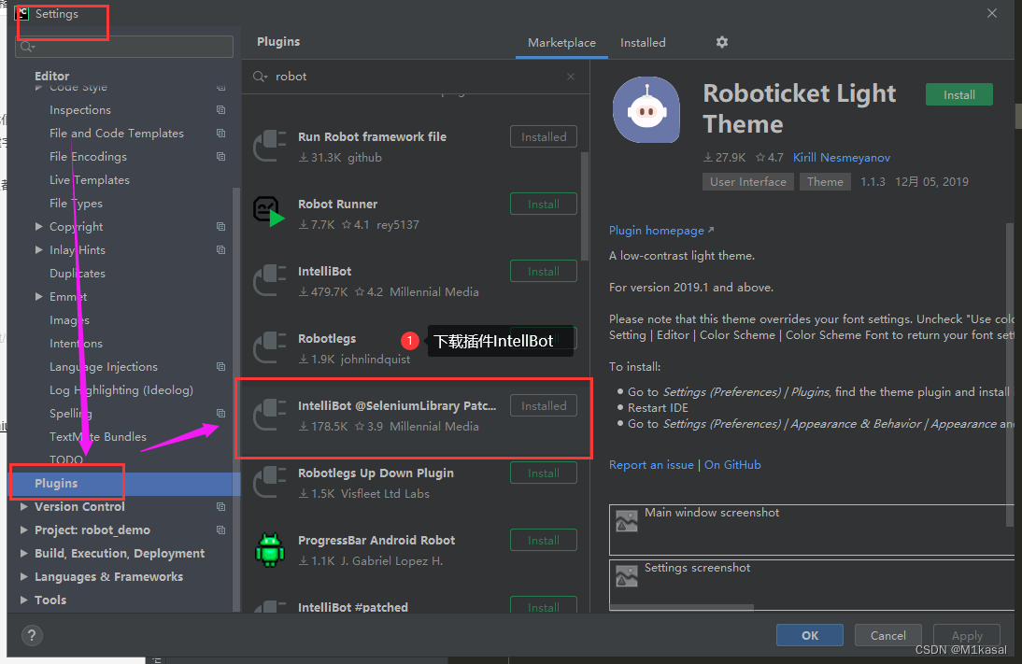Close the Settings dialog window
The height and width of the screenshot is (664, 1022).
(x=991, y=14)
